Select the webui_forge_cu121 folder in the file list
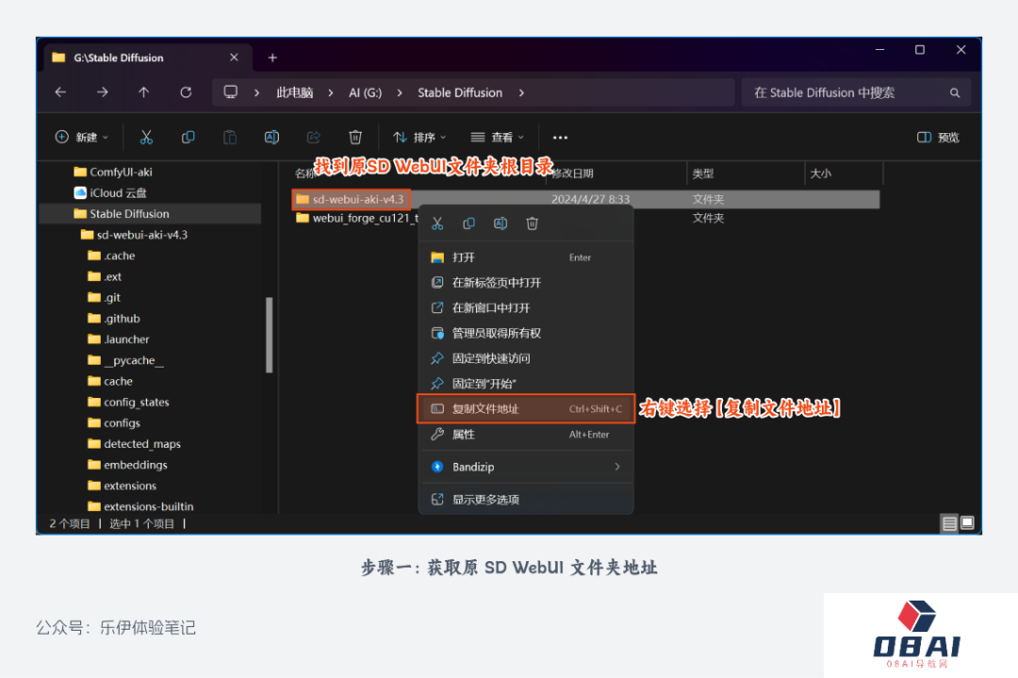This screenshot has width=1018, height=678. pyautogui.click(x=358, y=218)
